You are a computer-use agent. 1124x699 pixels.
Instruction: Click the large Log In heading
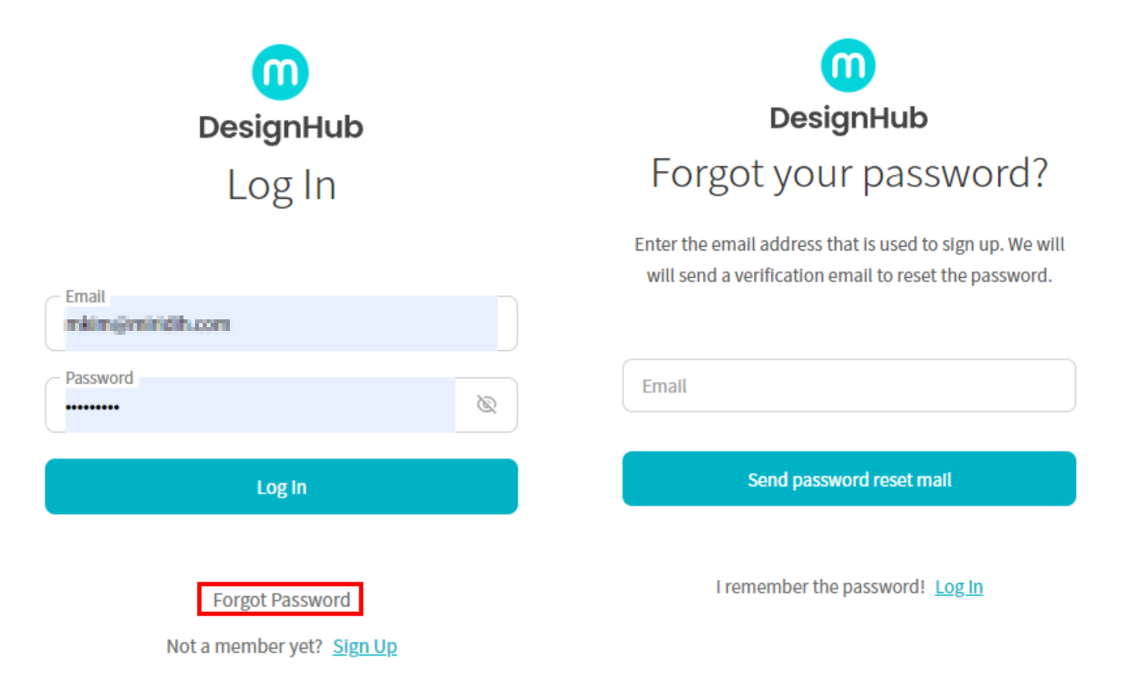pyautogui.click(x=281, y=186)
